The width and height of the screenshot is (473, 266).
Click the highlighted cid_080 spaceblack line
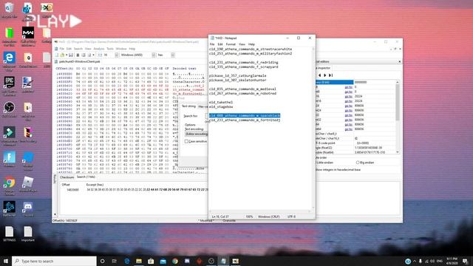(245, 115)
